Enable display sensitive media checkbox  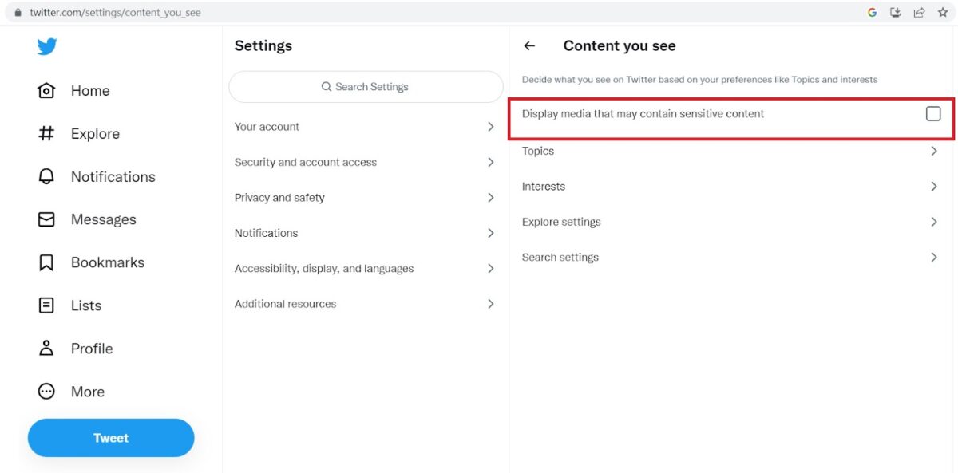coord(933,114)
